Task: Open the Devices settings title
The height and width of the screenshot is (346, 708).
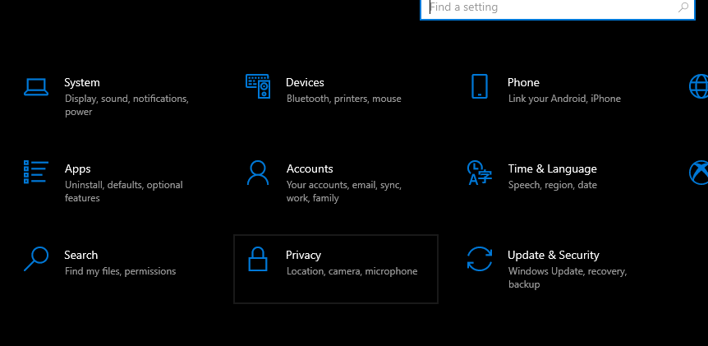Action: pos(305,83)
